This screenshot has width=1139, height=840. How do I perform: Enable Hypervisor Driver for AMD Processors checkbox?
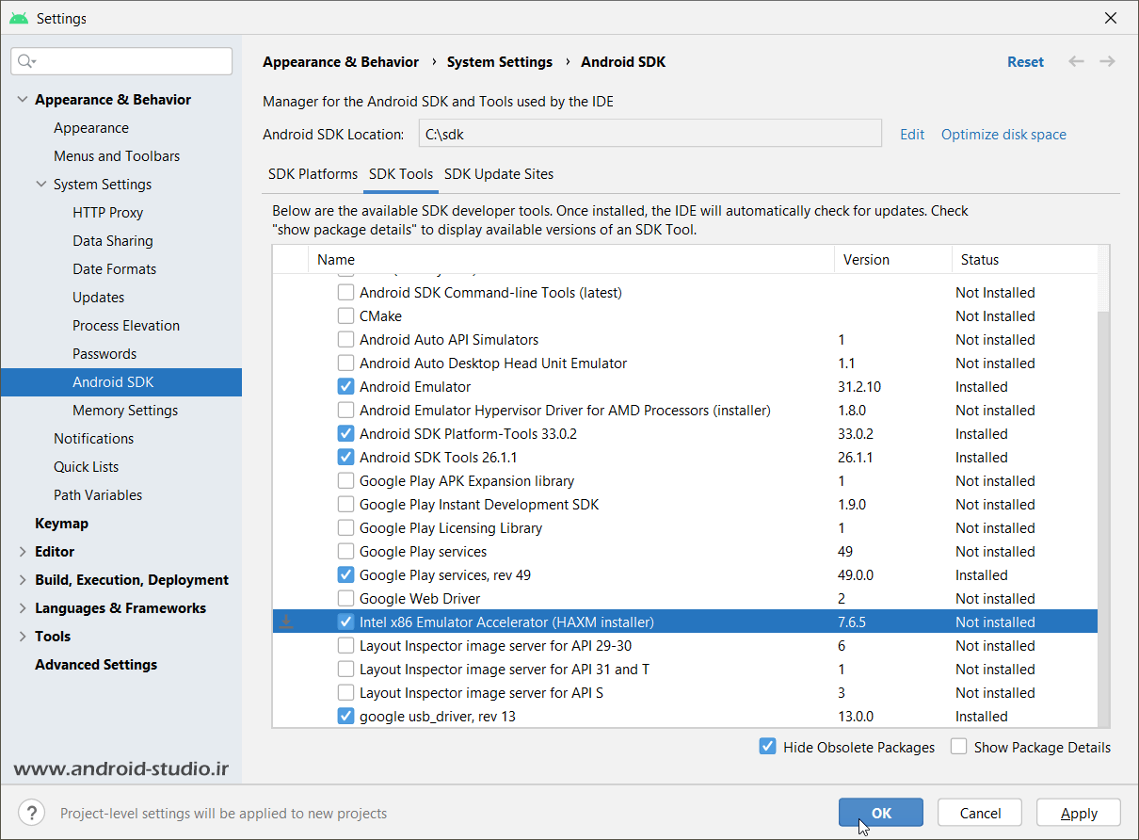(345, 411)
